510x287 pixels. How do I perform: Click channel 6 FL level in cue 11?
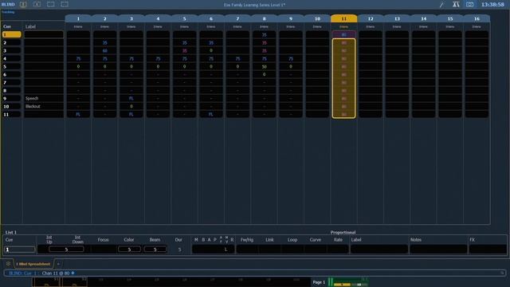click(211, 114)
